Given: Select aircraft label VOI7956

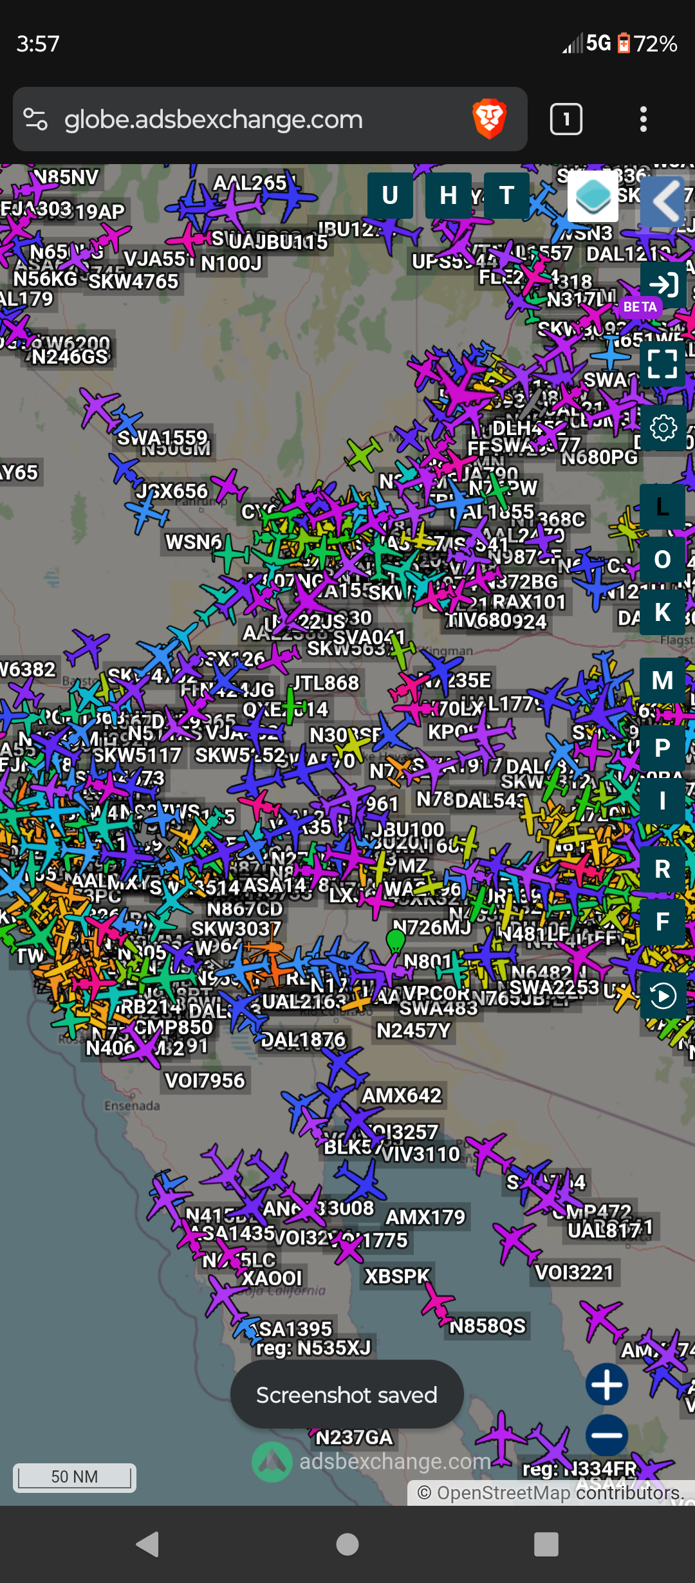Looking at the screenshot, I should 205,1080.
